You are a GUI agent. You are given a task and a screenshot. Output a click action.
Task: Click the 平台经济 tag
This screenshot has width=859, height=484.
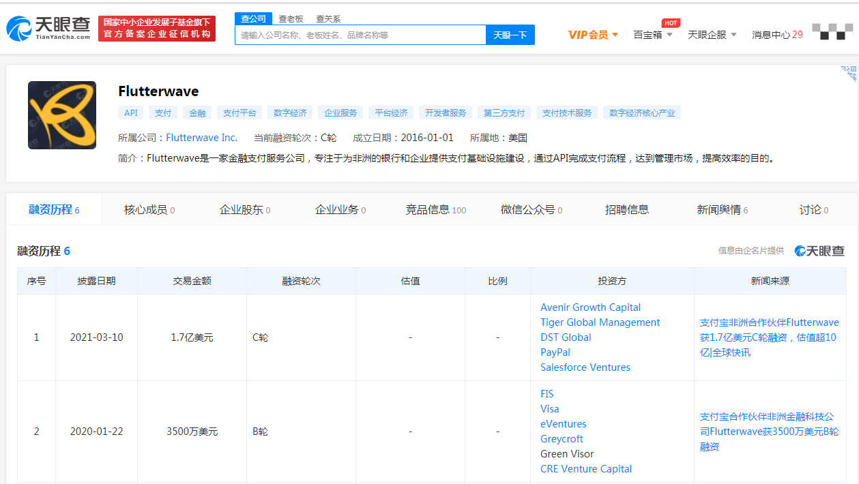click(x=391, y=113)
